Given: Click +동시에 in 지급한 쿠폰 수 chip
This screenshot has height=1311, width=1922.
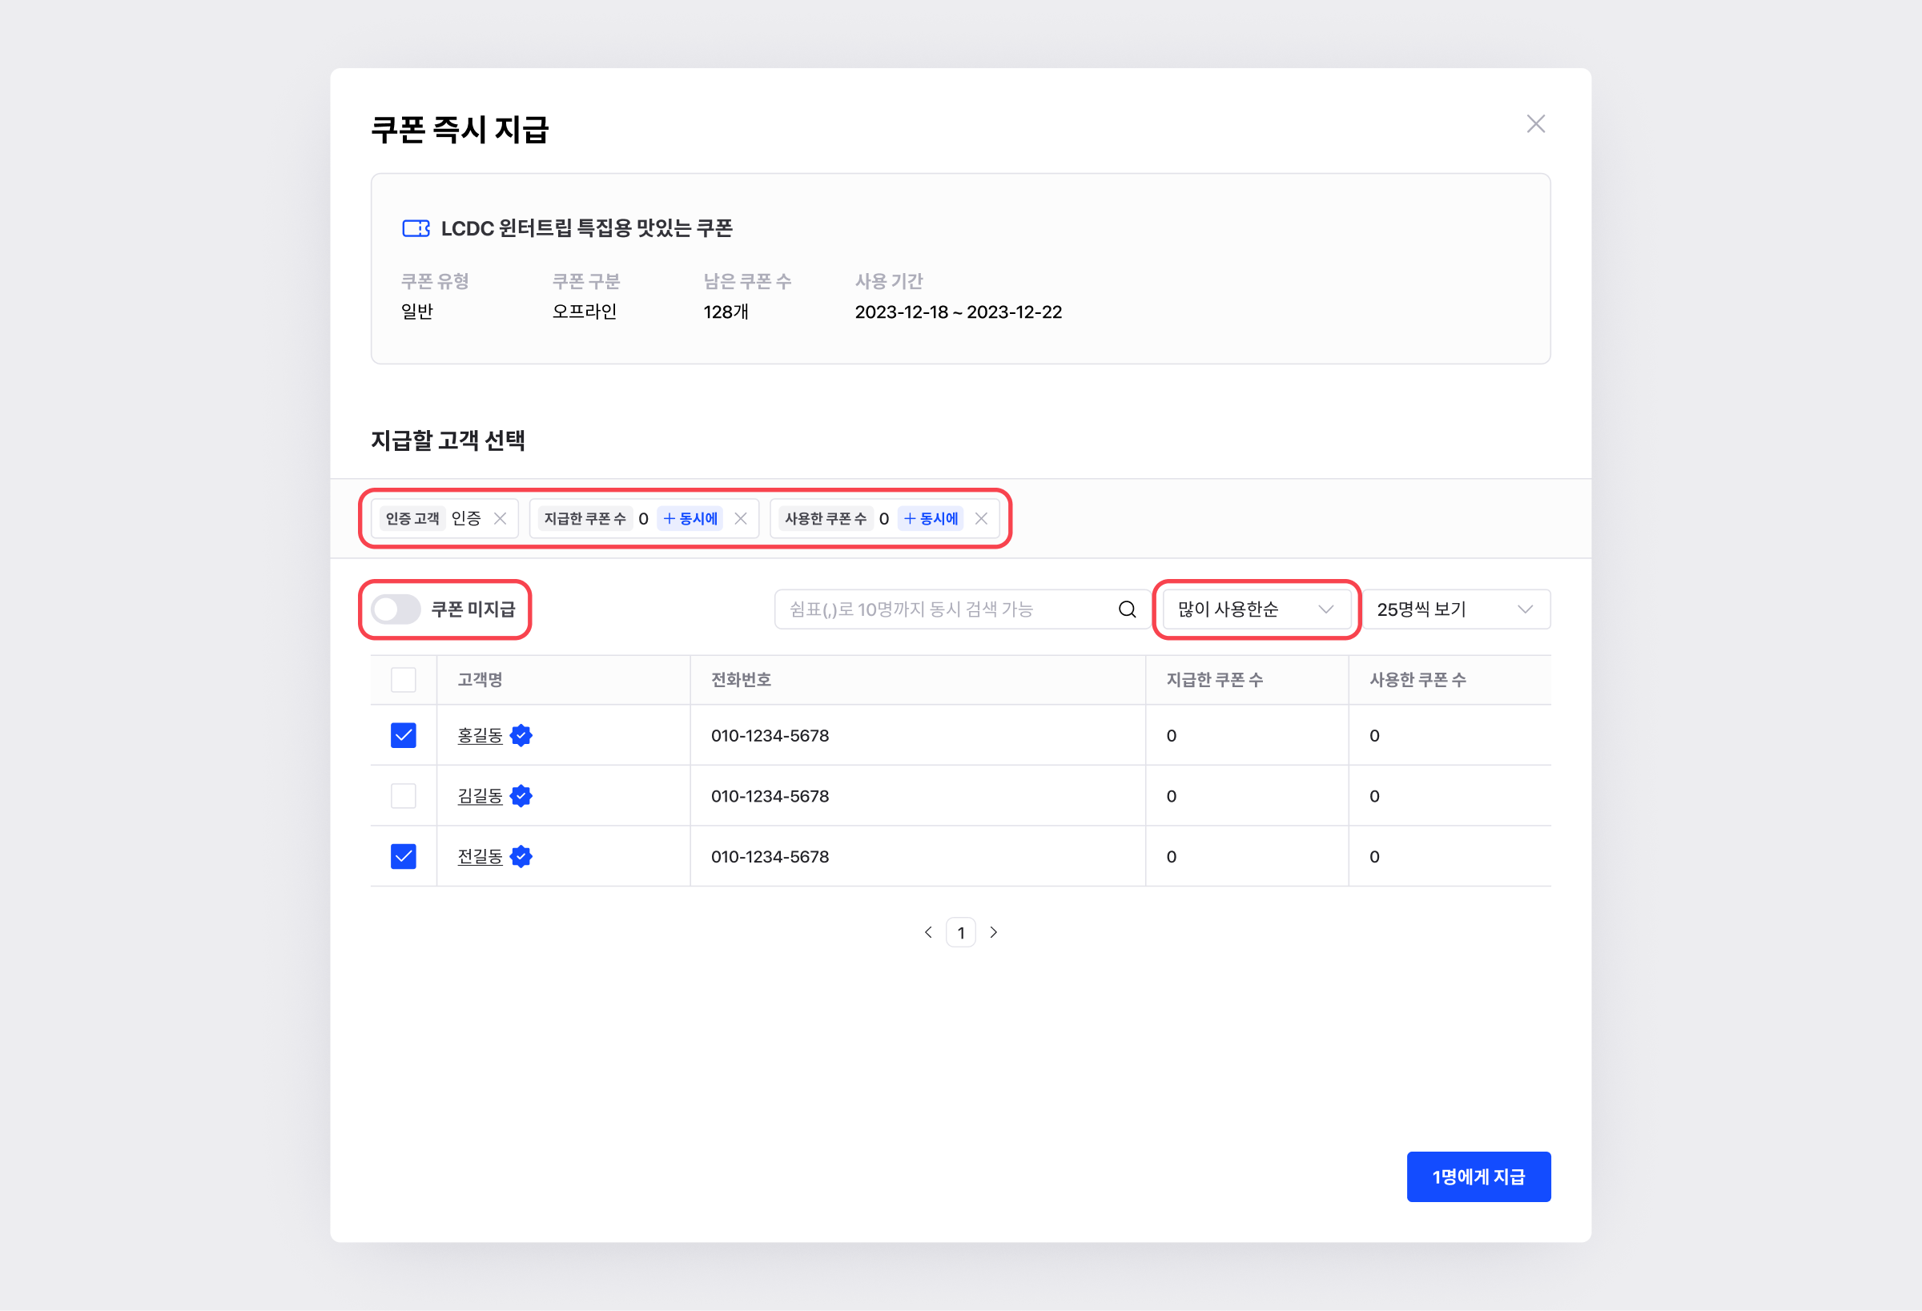Looking at the screenshot, I should [690, 519].
